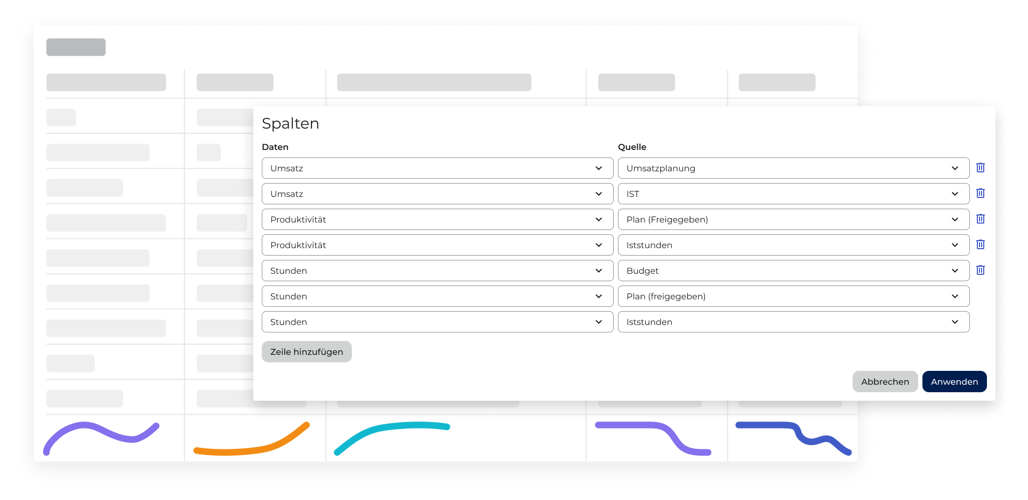Apply changes with Anwenden

(x=954, y=382)
